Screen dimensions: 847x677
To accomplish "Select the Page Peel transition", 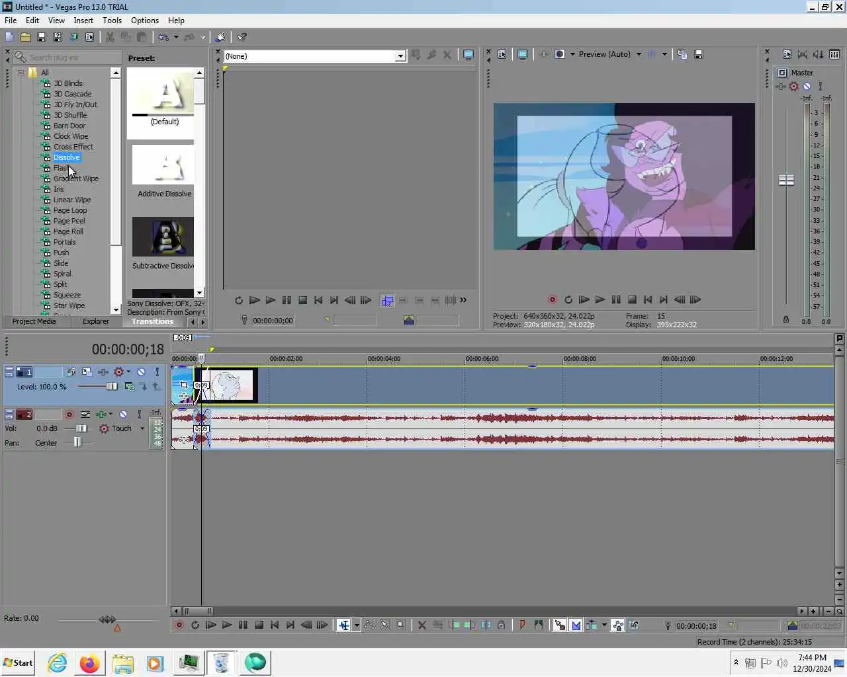I will (69, 221).
